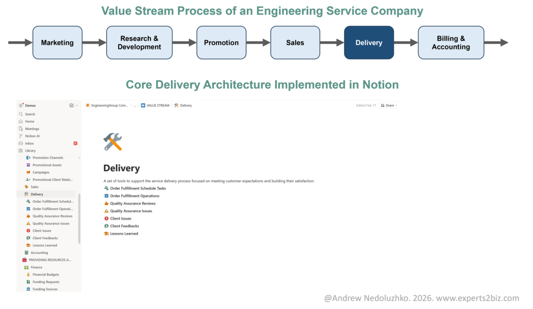This screenshot has width=533, height=309.
Task: Click the sidebar vertical scrollbar
Action: click(x=79, y=218)
